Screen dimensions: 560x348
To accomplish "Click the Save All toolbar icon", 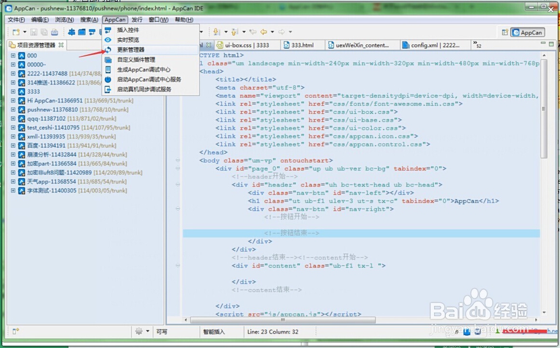I will (44, 32).
